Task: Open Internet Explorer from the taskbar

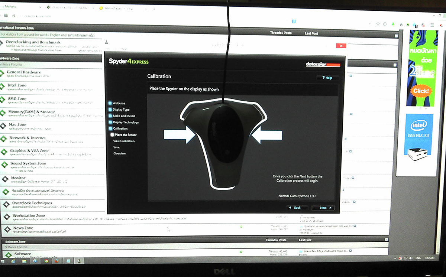Action: click(13, 261)
